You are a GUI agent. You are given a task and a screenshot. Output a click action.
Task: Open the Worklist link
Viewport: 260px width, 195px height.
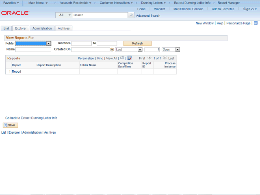[160, 9]
